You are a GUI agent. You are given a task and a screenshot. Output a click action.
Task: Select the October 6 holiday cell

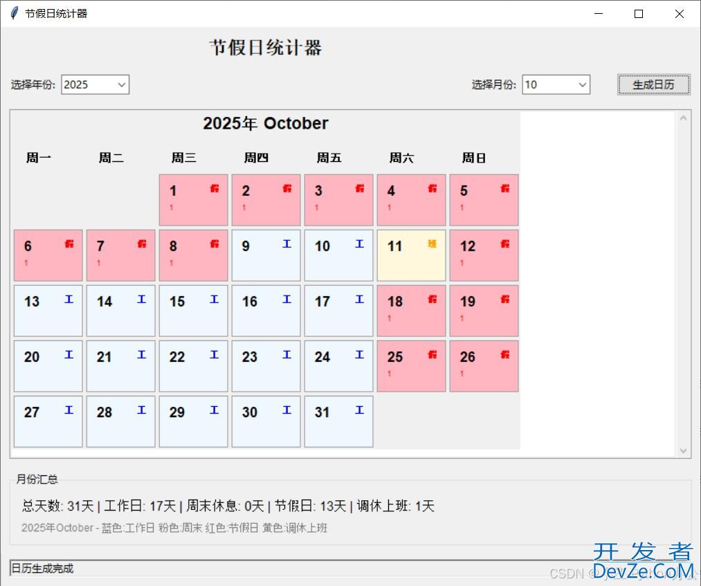[48, 255]
